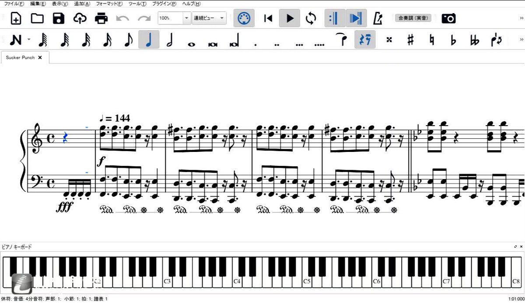Flip note stem direction

(497, 40)
